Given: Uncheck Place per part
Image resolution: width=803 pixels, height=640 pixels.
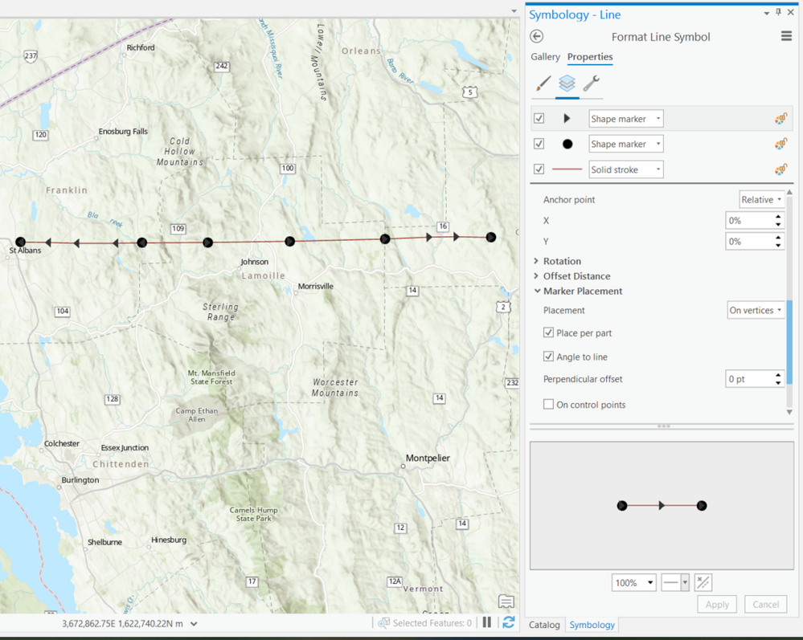Looking at the screenshot, I should click(x=548, y=332).
